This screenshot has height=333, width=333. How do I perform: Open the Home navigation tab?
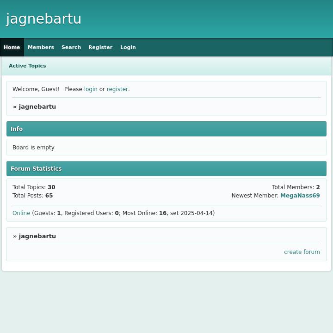tap(12, 47)
